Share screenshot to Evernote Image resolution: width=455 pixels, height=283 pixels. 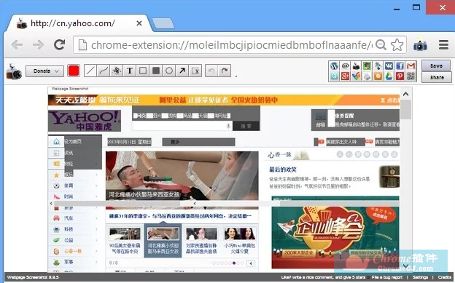367,65
